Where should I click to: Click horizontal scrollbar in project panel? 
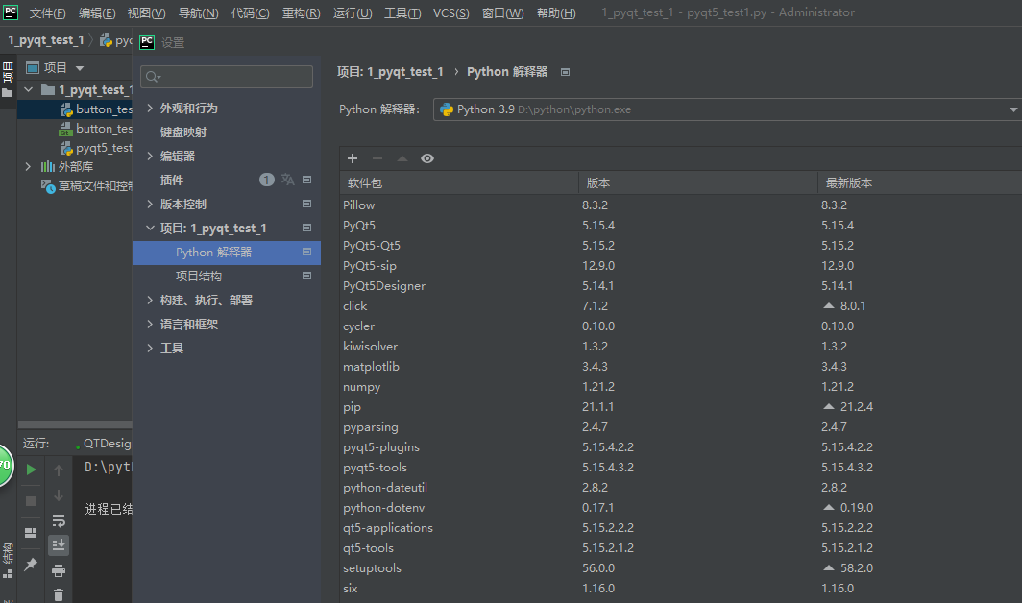75,424
